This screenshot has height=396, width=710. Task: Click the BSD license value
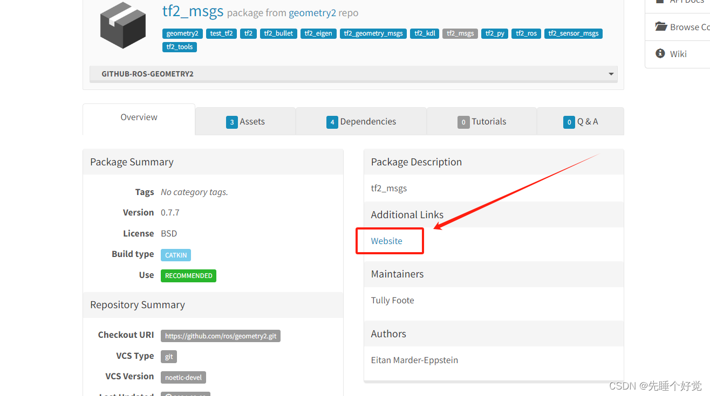169,234
